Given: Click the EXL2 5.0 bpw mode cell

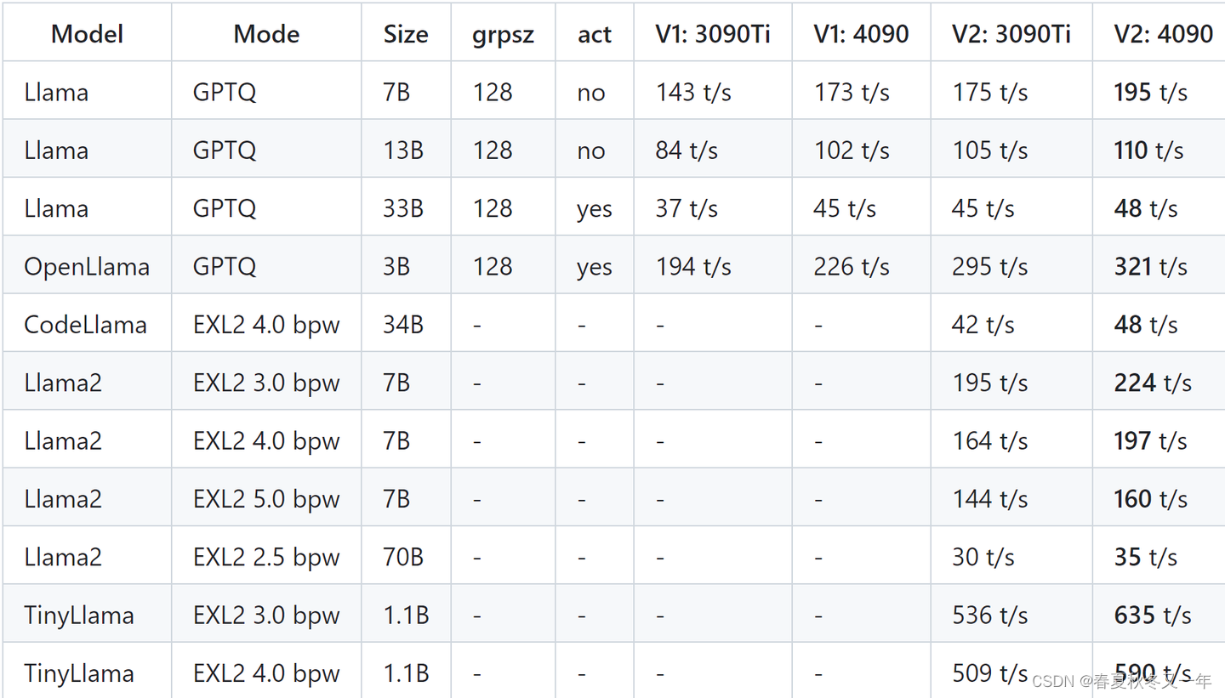Looking at the screenshot, I should click(x=266, y=498).
